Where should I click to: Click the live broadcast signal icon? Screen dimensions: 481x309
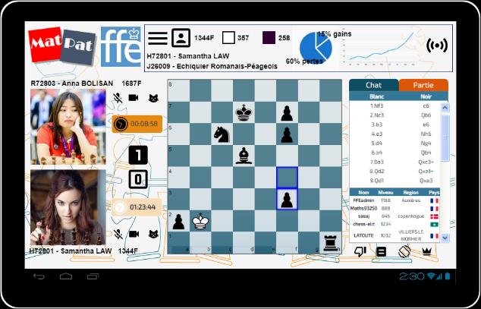pos(437,45)
